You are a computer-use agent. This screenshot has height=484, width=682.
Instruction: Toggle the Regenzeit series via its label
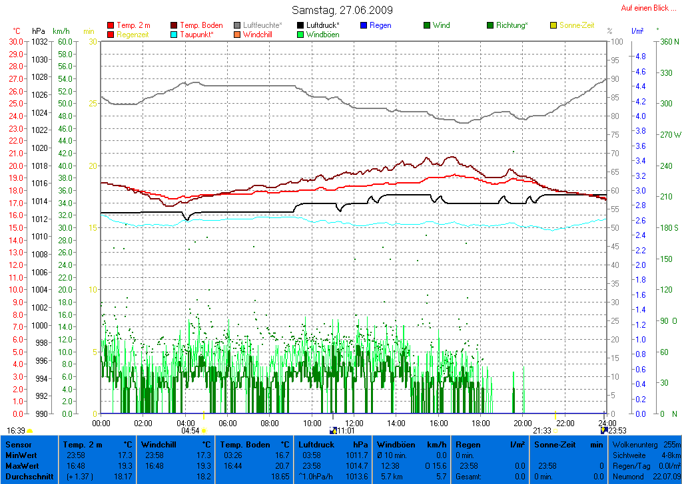pos(133,35)
